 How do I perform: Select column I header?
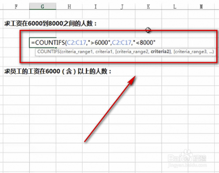(95, 7)
